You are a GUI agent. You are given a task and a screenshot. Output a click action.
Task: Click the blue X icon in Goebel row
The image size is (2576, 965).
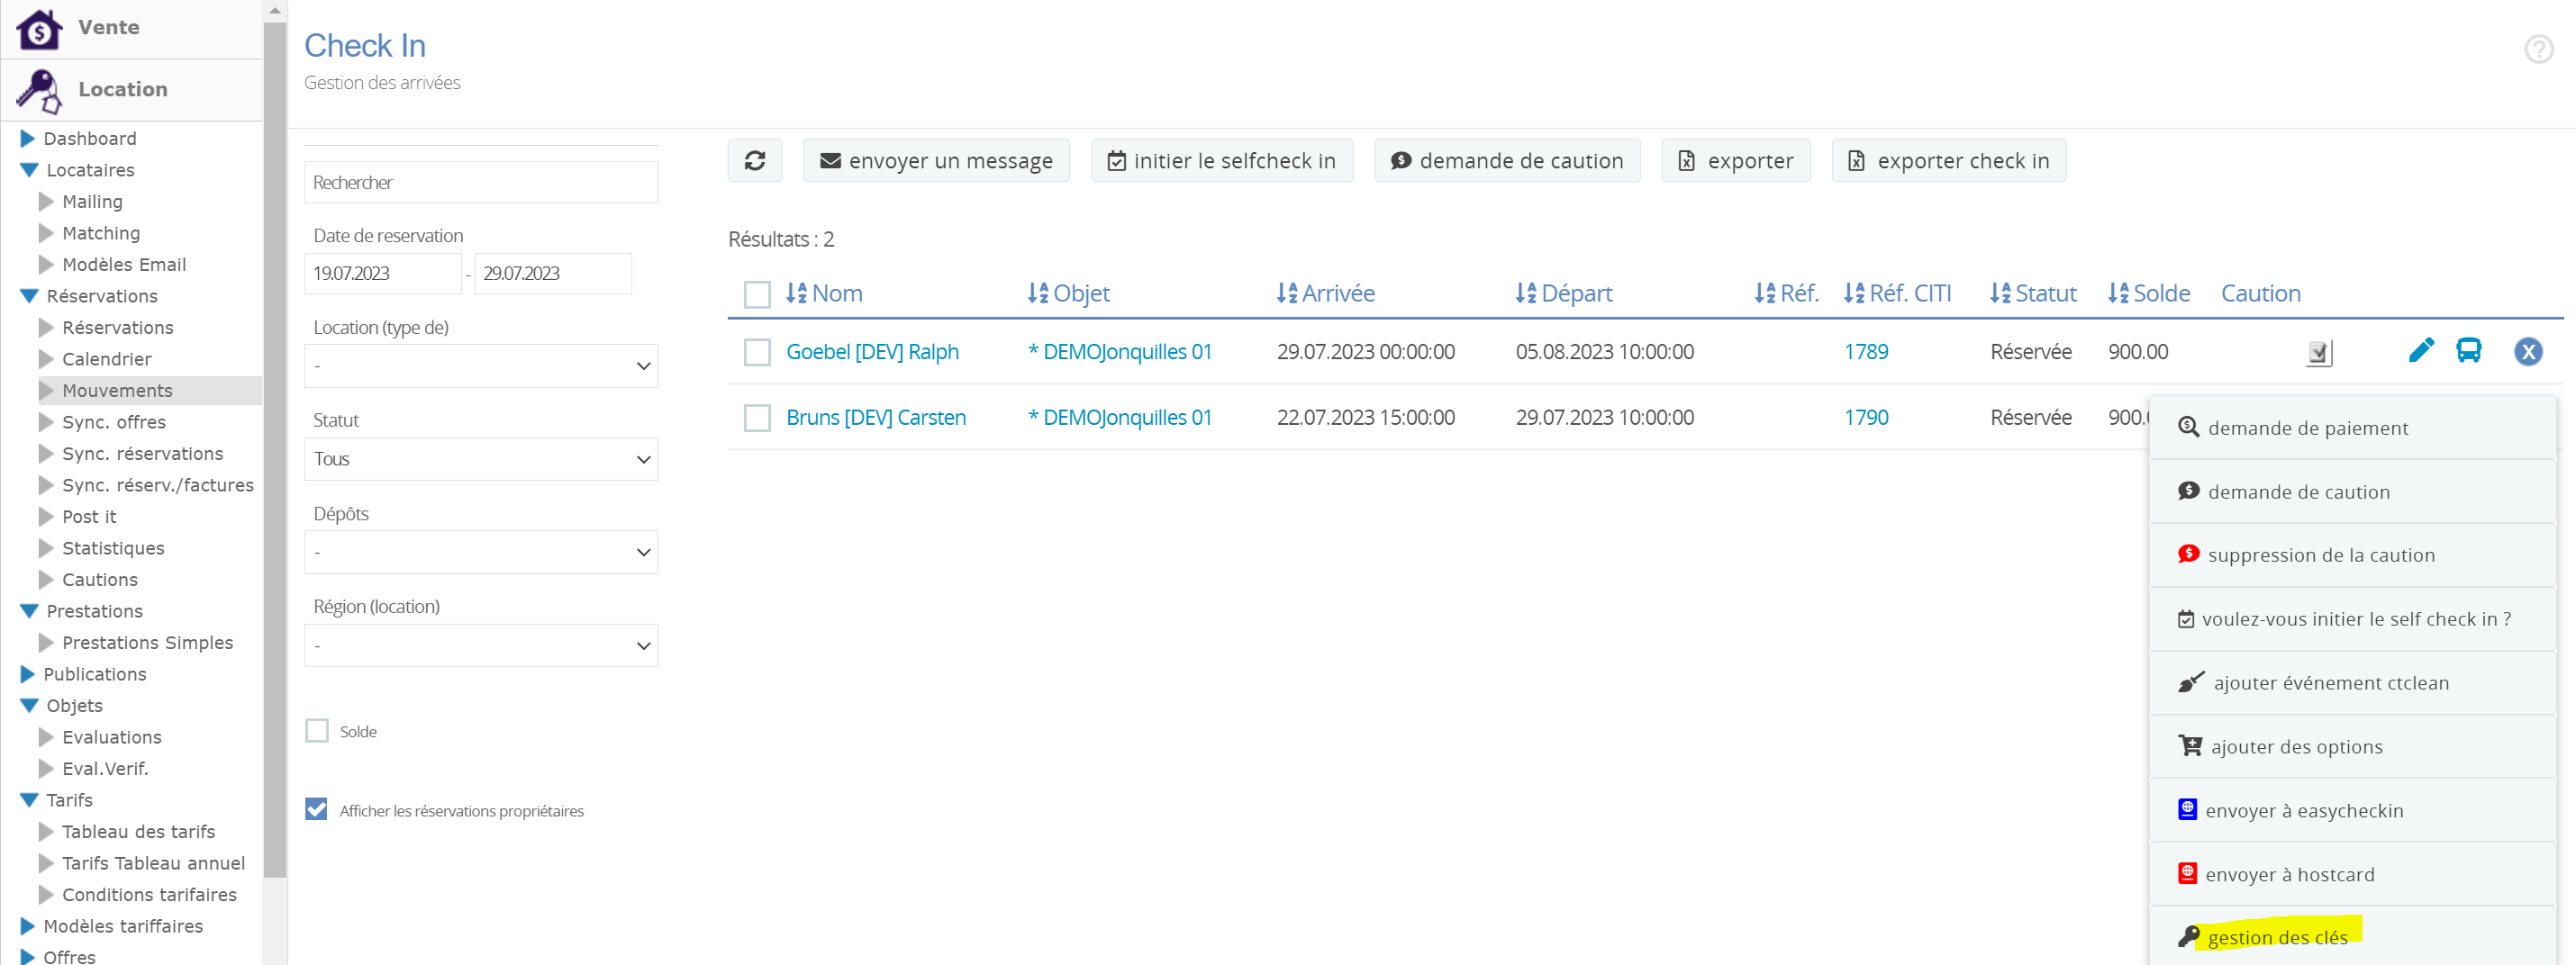[x=2528, y=352]
